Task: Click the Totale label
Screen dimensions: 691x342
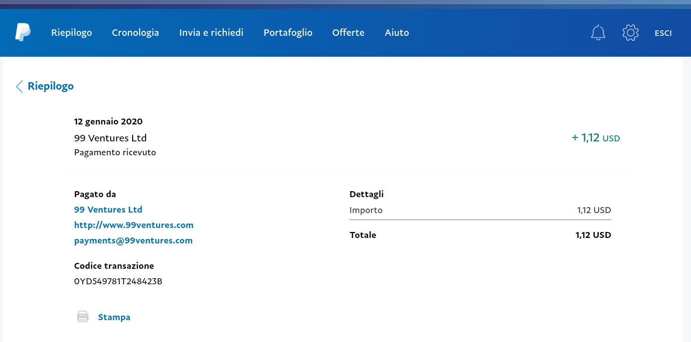Action: (x=363, y=235)
